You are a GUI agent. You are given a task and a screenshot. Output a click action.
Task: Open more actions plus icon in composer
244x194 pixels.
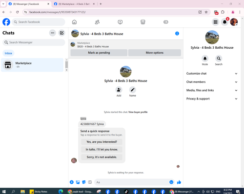(72, 182)
